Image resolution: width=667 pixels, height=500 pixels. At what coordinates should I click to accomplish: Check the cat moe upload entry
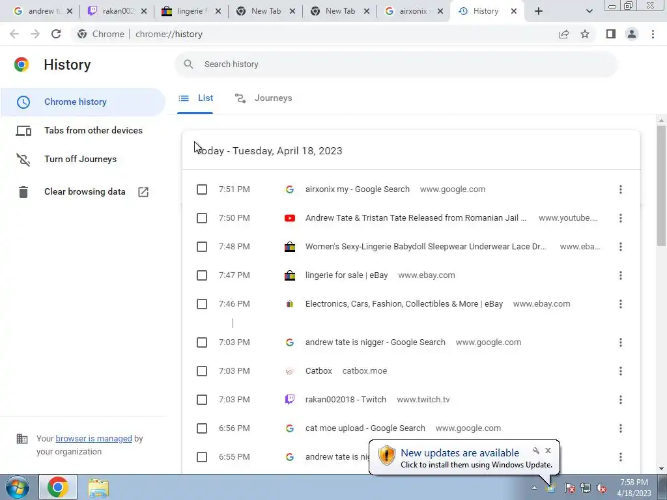point(202,428)
